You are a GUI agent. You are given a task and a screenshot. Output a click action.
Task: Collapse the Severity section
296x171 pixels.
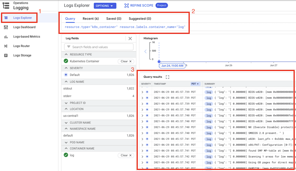coord(65,68)
